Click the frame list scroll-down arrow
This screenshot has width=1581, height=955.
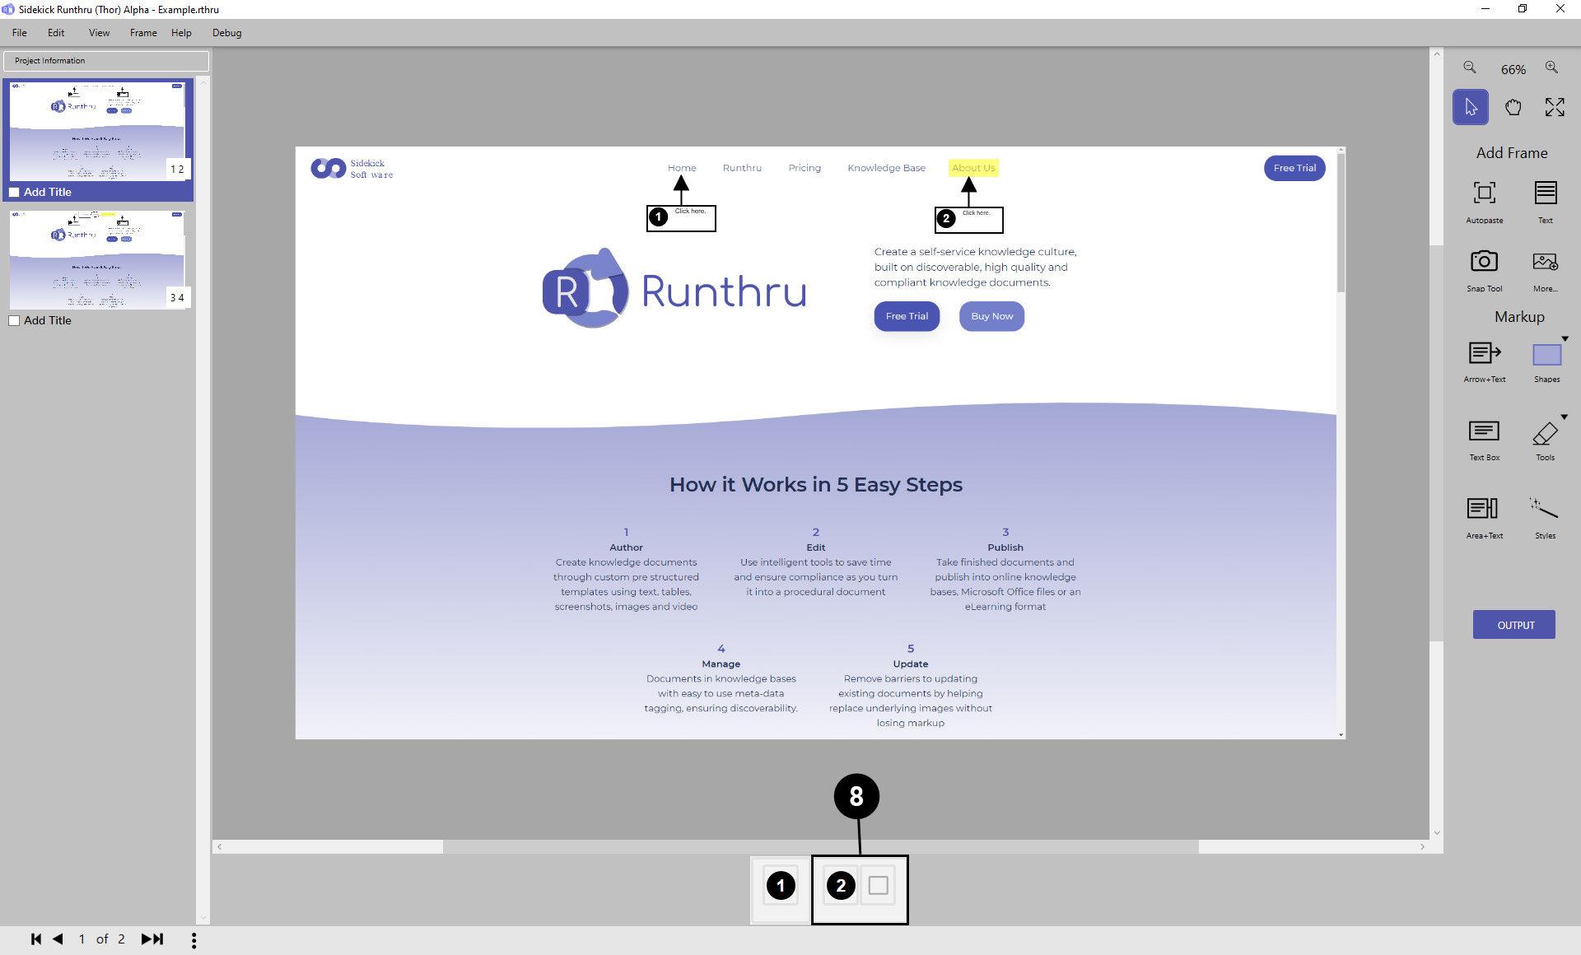[x=203, y=916]
